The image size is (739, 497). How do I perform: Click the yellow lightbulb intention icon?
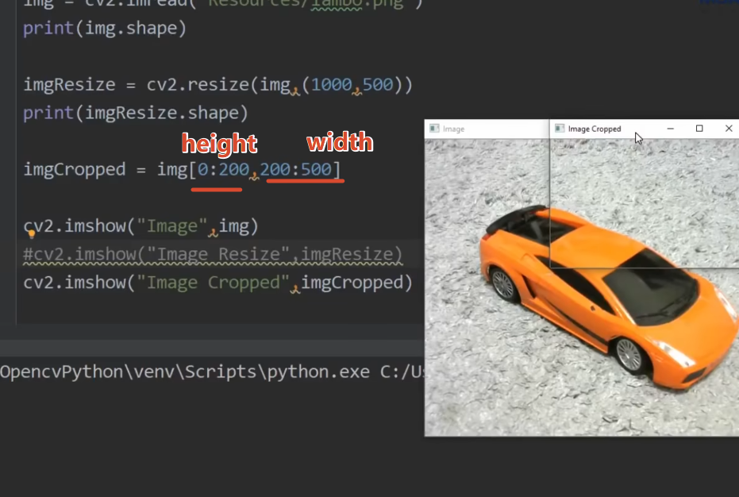pyautogui.click(x=32, y=234)
